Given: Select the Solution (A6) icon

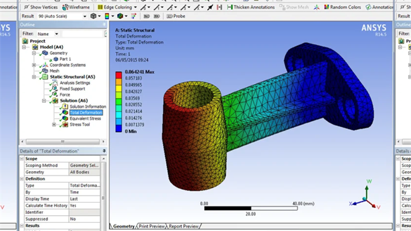Looking at the screenshot, I should coord(55,101).
